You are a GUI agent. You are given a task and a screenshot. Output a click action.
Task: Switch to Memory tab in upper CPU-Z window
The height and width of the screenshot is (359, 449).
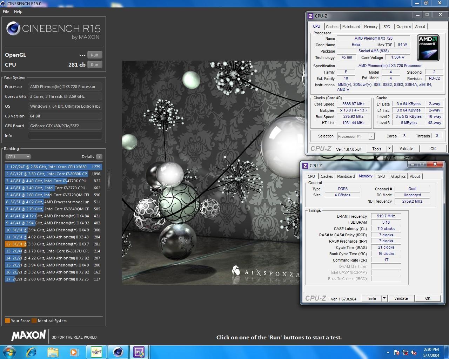tap(371, 27)
